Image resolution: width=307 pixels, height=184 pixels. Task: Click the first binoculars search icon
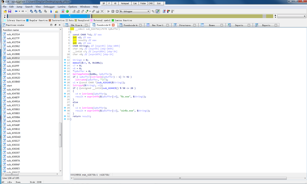31,11
